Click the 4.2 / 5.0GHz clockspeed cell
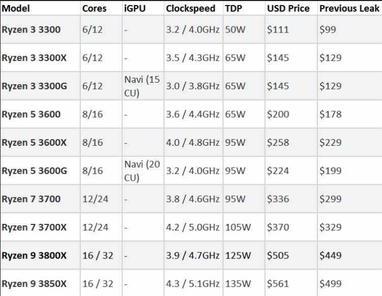The image size is (382, 296). (x=193, y=227)
